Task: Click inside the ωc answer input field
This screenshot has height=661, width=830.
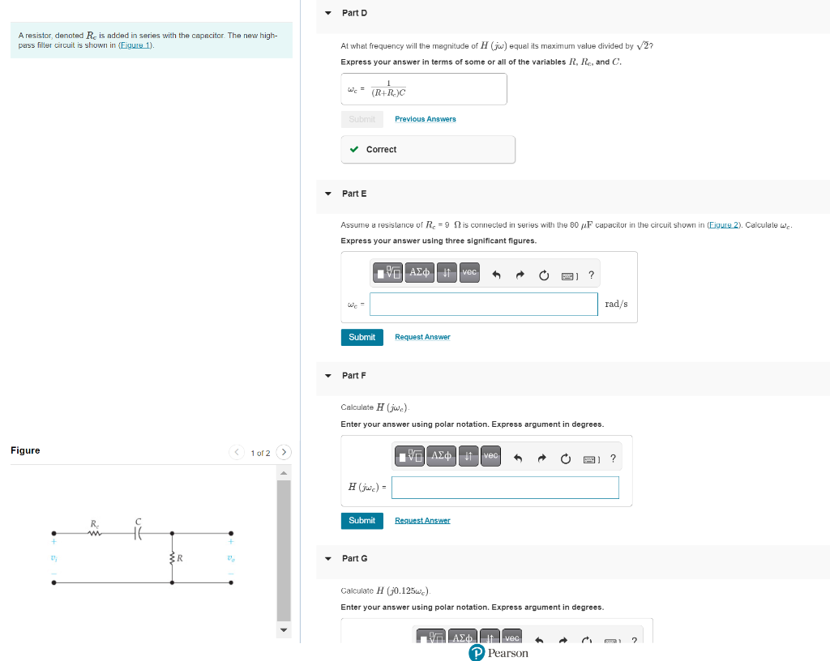Action: click(483, 304)
